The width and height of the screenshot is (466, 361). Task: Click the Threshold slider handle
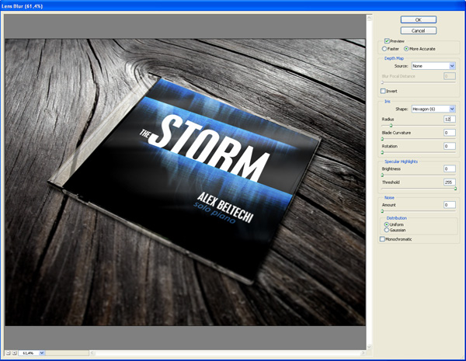click(455, 189)
